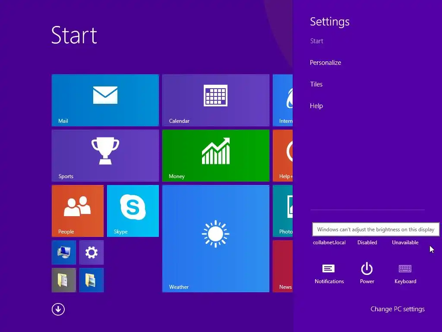Open the Pictures folder tile
This screenshot has width=442, height=332.
pyautogui.click(x=92, y=280)
